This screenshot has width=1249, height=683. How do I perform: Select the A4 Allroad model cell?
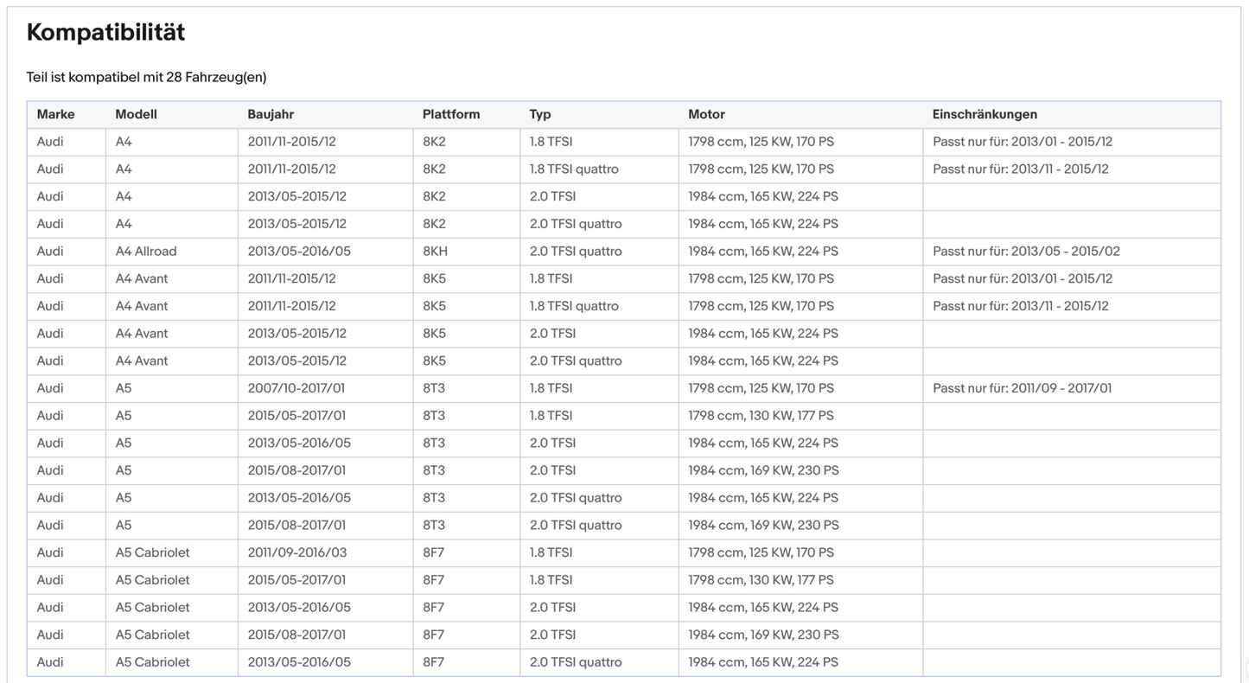coord(146,252)
